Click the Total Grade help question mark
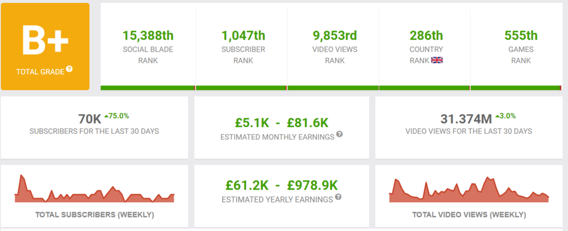The width and height of the screenshot is (568, 231). coord(69,69)
